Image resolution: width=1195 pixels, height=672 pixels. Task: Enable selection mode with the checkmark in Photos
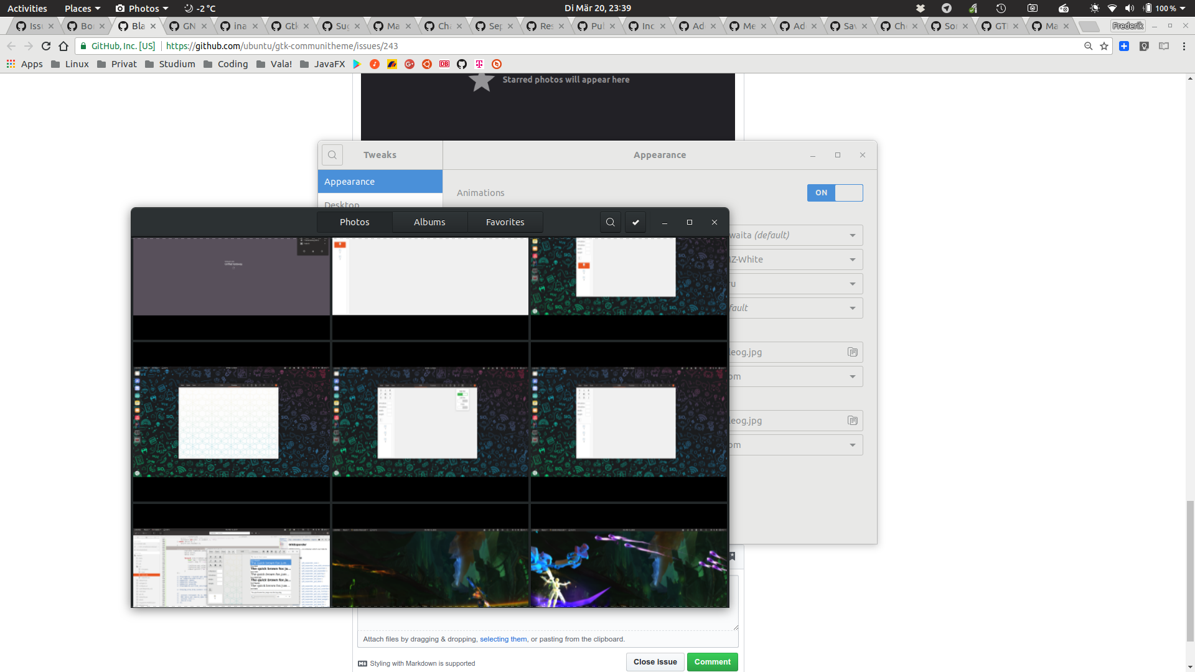coord(635,222)
